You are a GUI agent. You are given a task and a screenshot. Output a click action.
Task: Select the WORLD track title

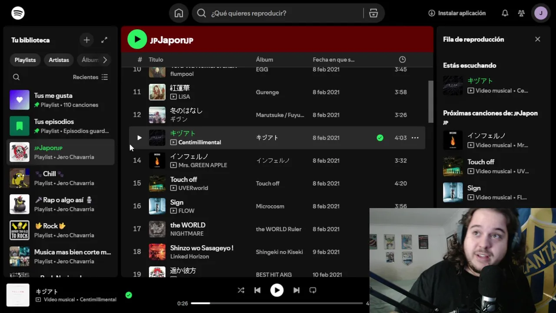click(x=188, y=225)
